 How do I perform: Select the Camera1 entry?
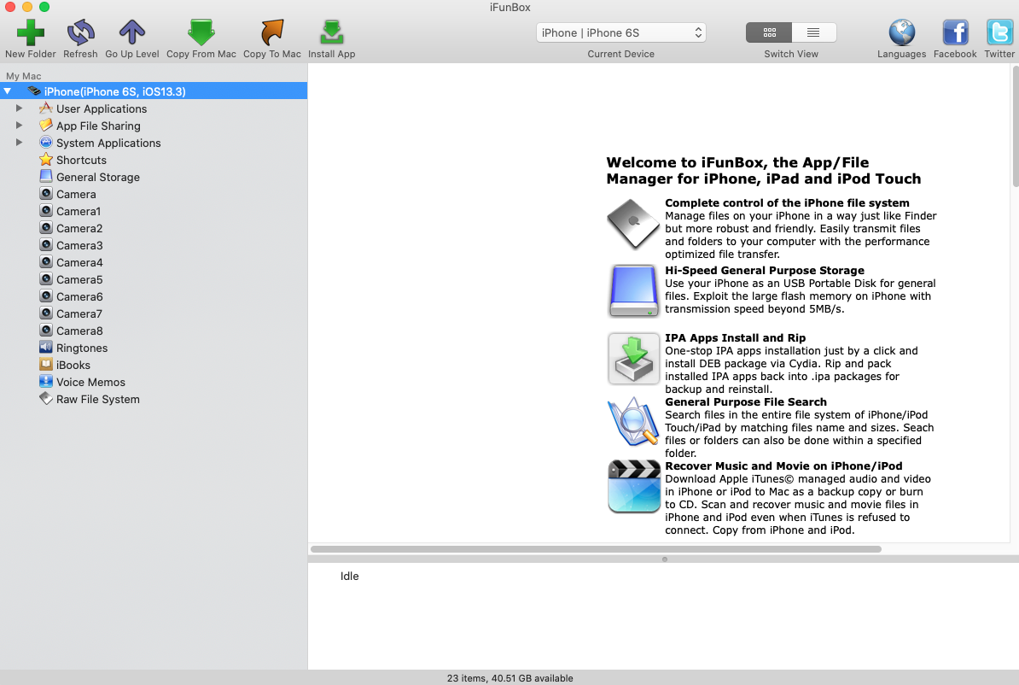(79, 212)
